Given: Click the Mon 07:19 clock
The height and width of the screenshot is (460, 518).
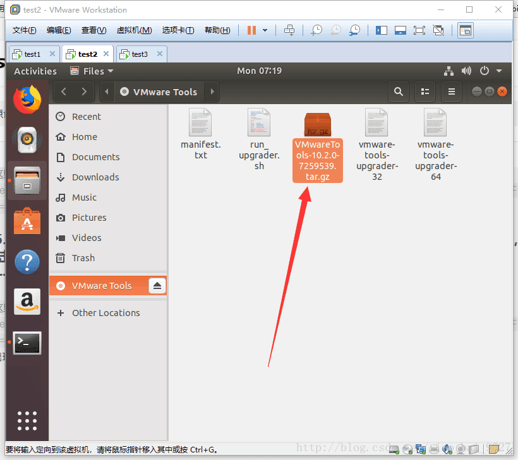Looking at the screenshot, I should (x=260, y=71).
